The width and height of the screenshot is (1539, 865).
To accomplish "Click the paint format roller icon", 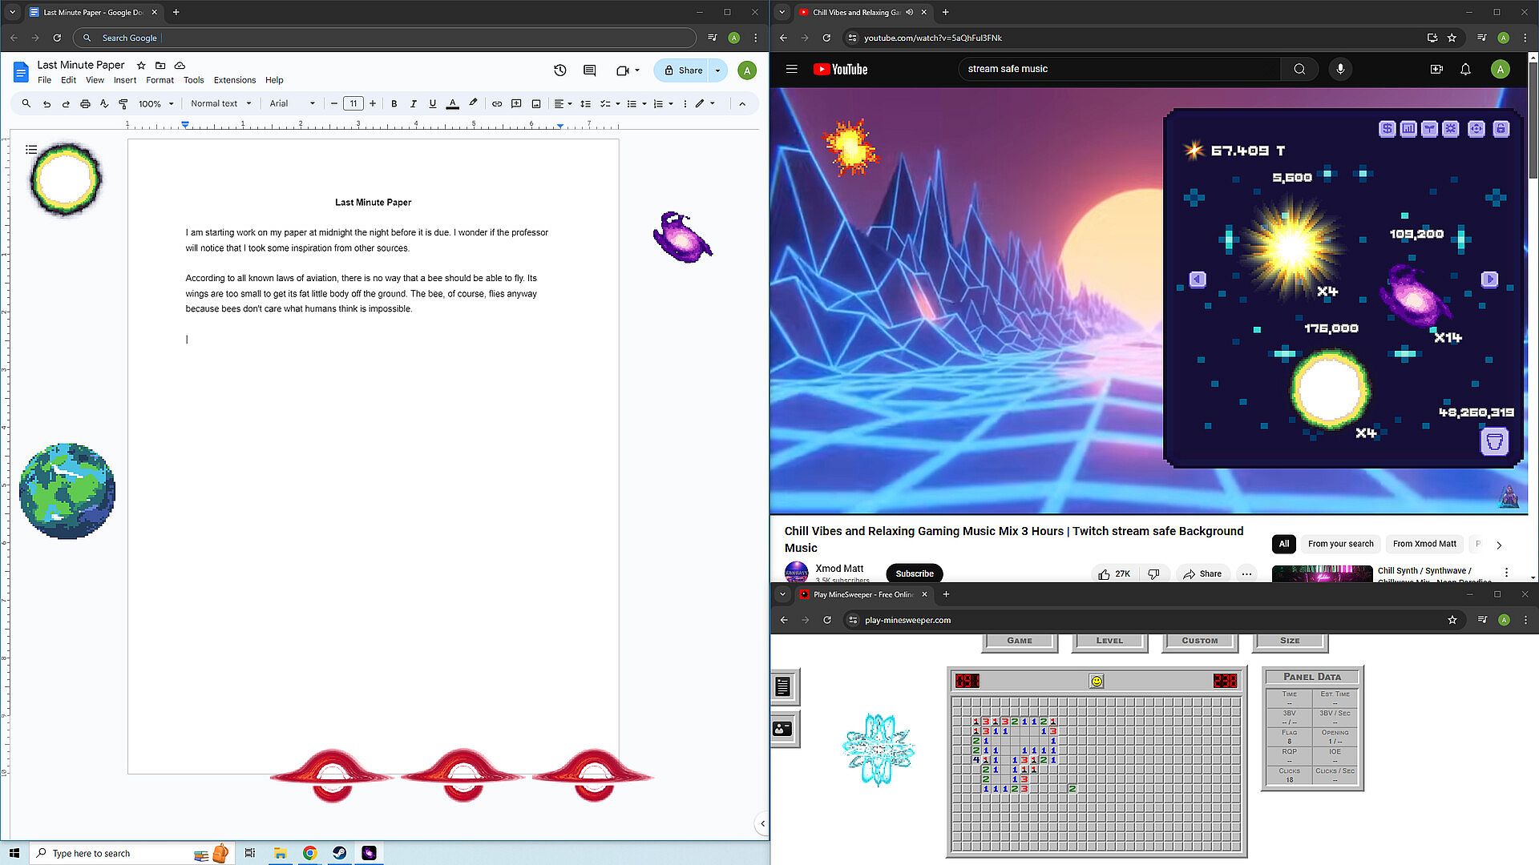I will coord(123,103).
